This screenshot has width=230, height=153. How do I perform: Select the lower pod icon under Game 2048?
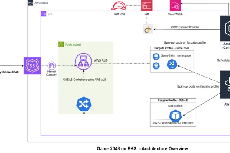(x=156, y=66)
